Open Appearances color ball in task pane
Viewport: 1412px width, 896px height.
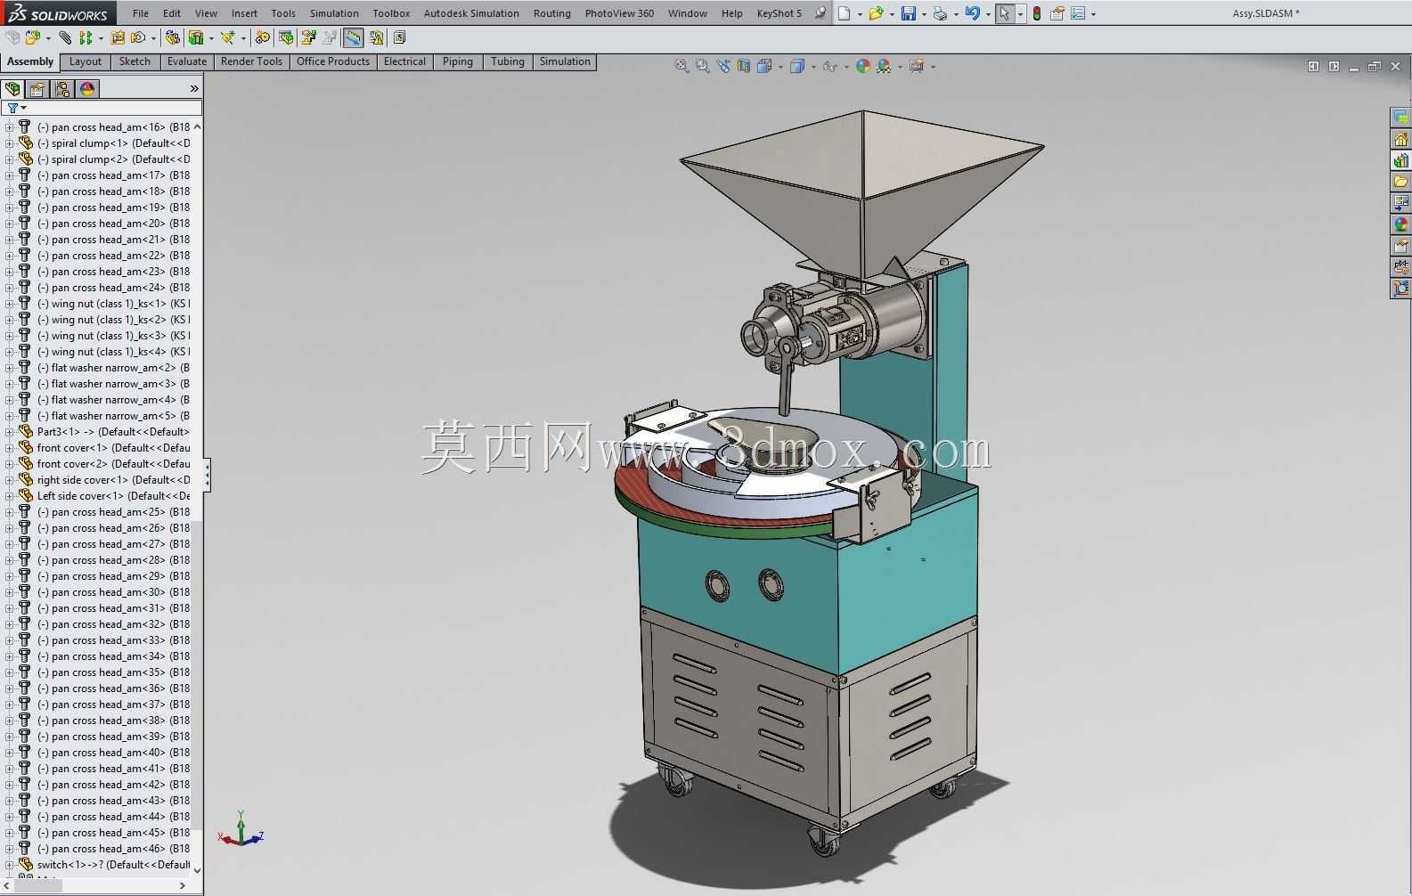tap(1401, 224)
